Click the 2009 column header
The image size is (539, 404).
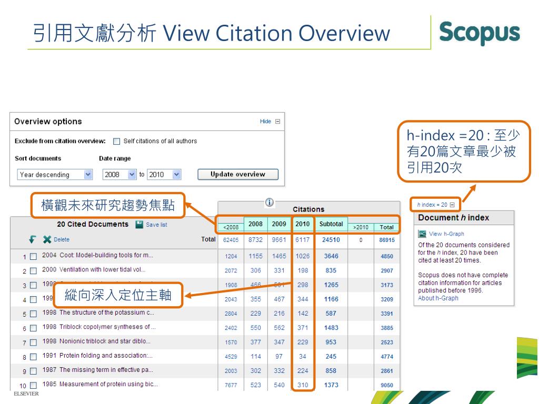coord(279,224)
